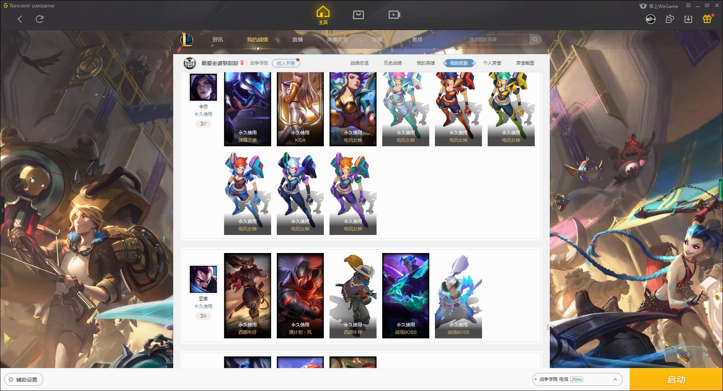
Task: Switch to 历史战绩 sub-tab
Action: pyautogui.click(x=393, y=63)
